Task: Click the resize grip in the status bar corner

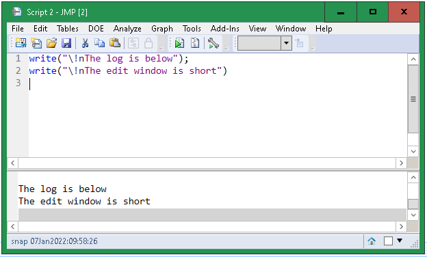Action: (x=415, y=244)
